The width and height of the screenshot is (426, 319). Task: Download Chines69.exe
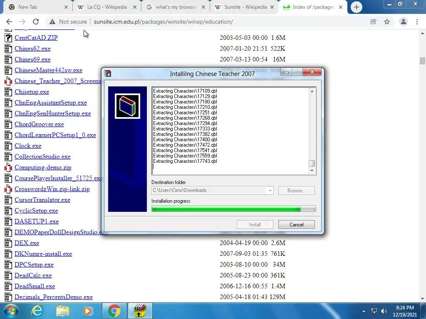32,59
